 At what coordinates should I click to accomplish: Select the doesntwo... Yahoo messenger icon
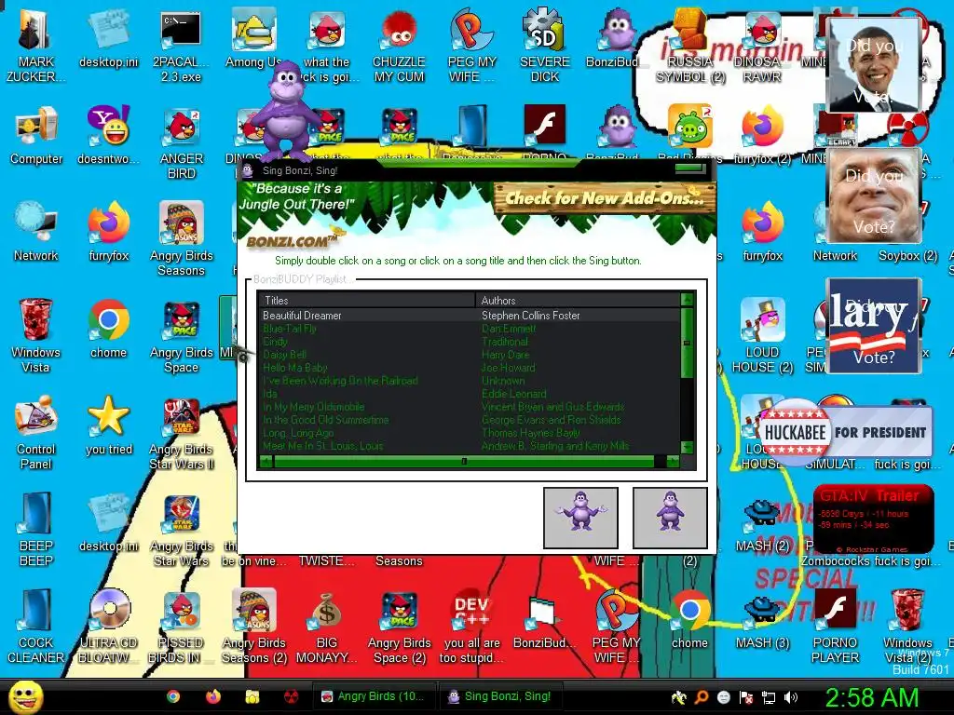point(108,135)
